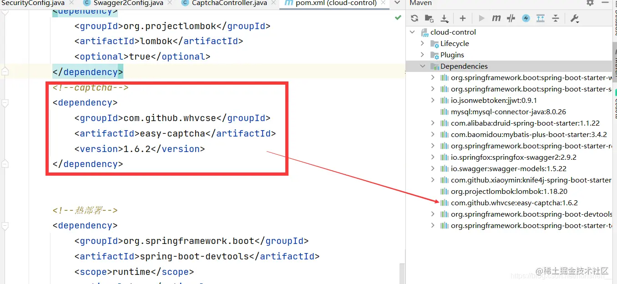The image size is (617, 284).
Task: Click the Lifecycle folder icon
Action: (435, 44)
